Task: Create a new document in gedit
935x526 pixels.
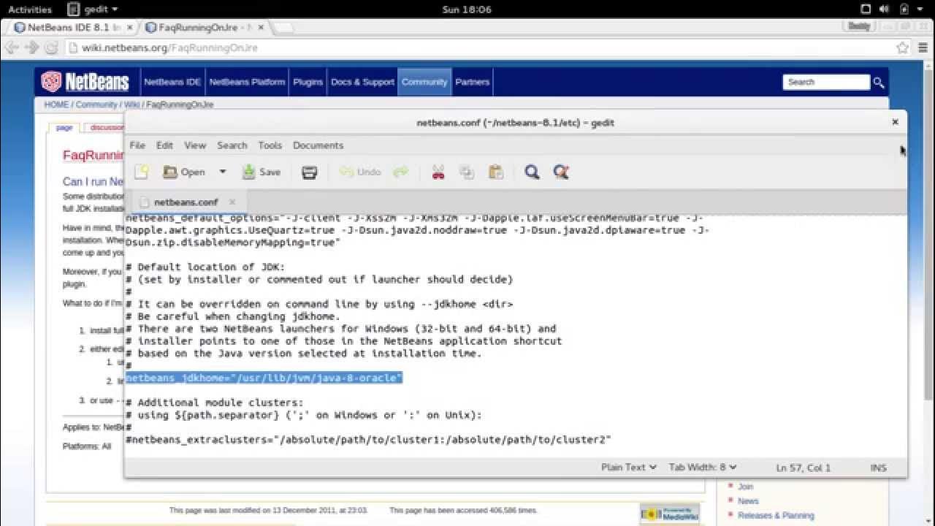Action: click(141, 172)
